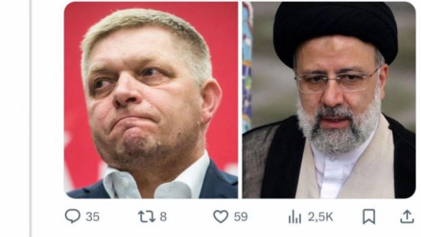The width and height of the screenshot is (421, 237).
Task: Click the vertical thread line at the left edge
Action: [x=31, y=118]
